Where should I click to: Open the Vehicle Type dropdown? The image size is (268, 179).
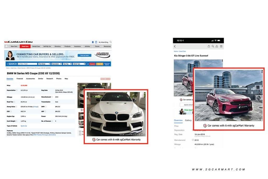79,64
